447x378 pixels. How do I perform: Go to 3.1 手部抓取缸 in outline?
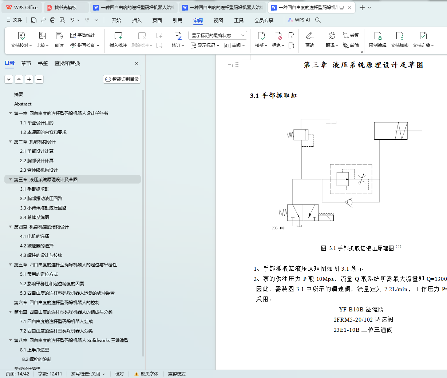click(35, 189)
